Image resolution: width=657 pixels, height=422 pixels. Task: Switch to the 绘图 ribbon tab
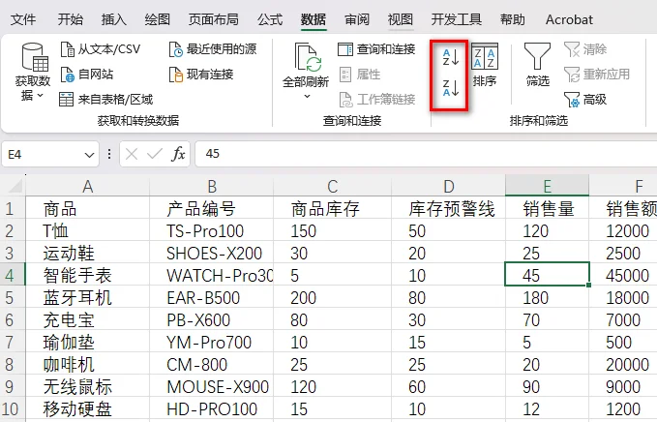tap(157, 19)
